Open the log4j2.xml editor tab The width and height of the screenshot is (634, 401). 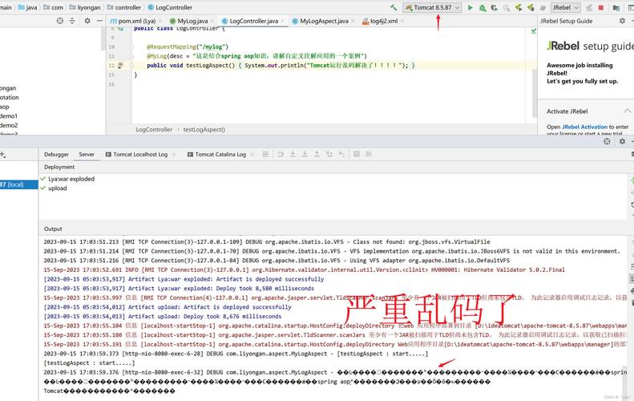point(384,21)
